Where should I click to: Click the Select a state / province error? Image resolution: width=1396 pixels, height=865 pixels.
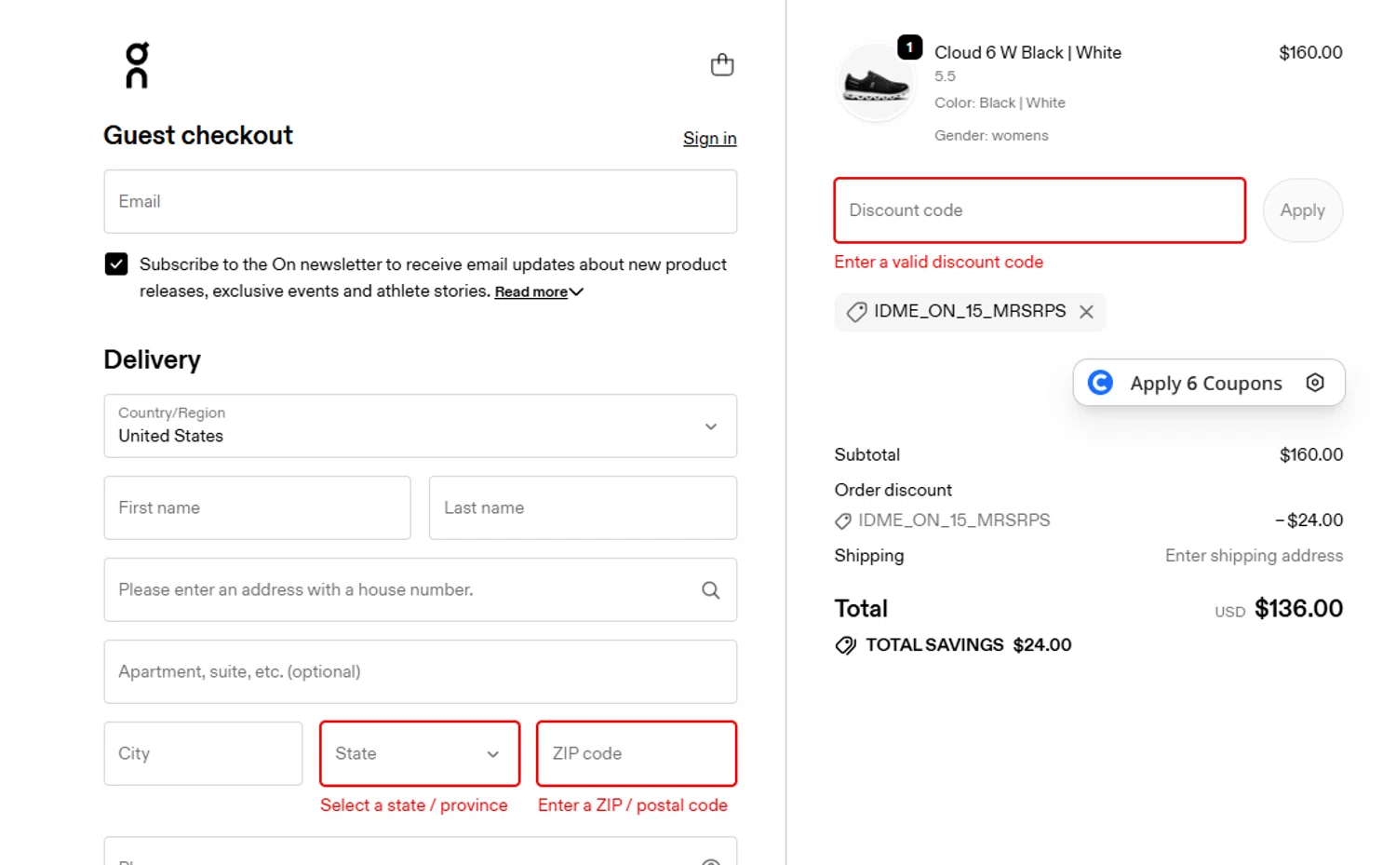pyautogui.click(x=414, y=805)
